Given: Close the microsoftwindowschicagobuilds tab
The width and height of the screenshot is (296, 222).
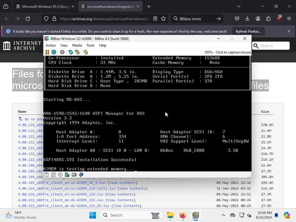Looking at the screenshot, I should pos(138,7).
